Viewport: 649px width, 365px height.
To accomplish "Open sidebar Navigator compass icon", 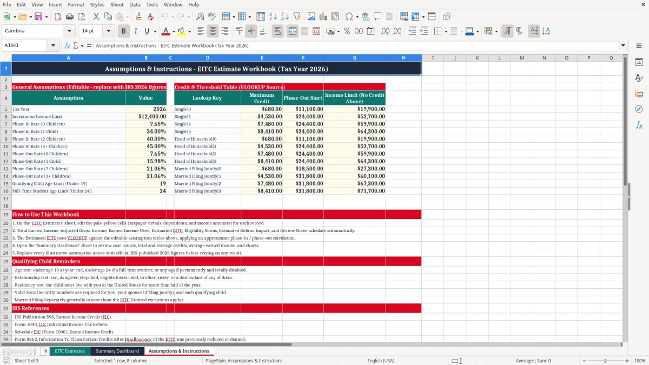I will [x=639, y=109].
